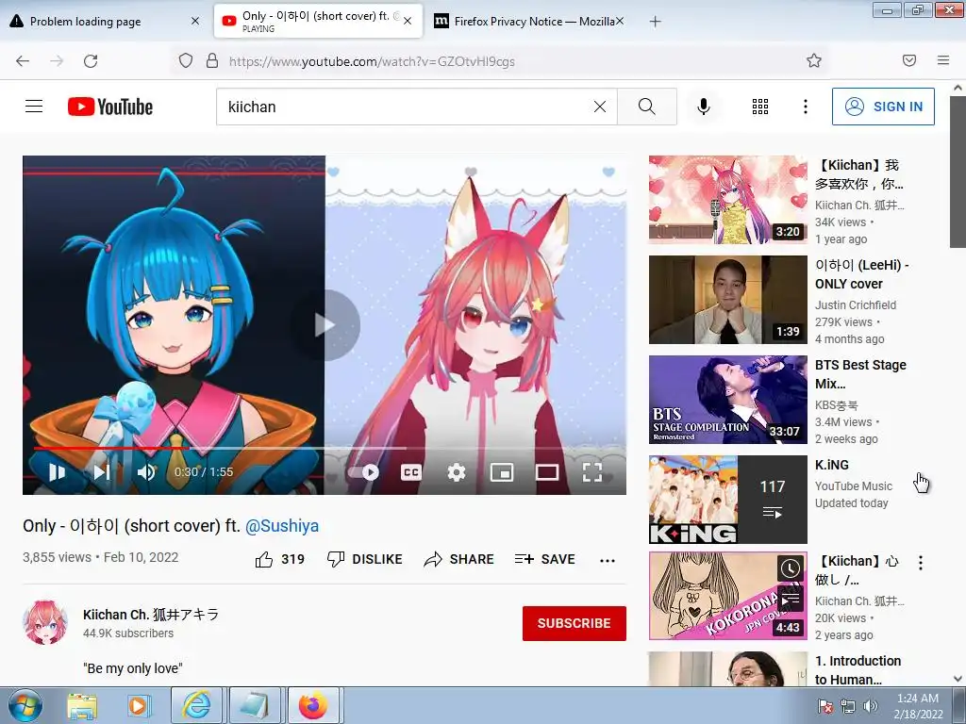Pause the video with the pause button

pyautogui.click(x=57, y=472)
